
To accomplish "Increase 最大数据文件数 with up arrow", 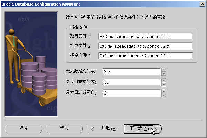I will [x=164, y=70].
